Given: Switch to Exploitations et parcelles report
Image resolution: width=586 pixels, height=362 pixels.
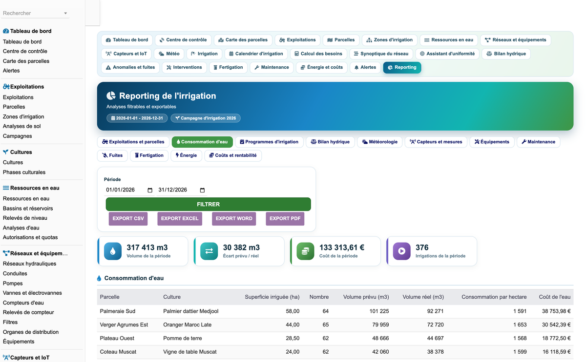Looking at the screenshot, I should click(x=133, y=142).
